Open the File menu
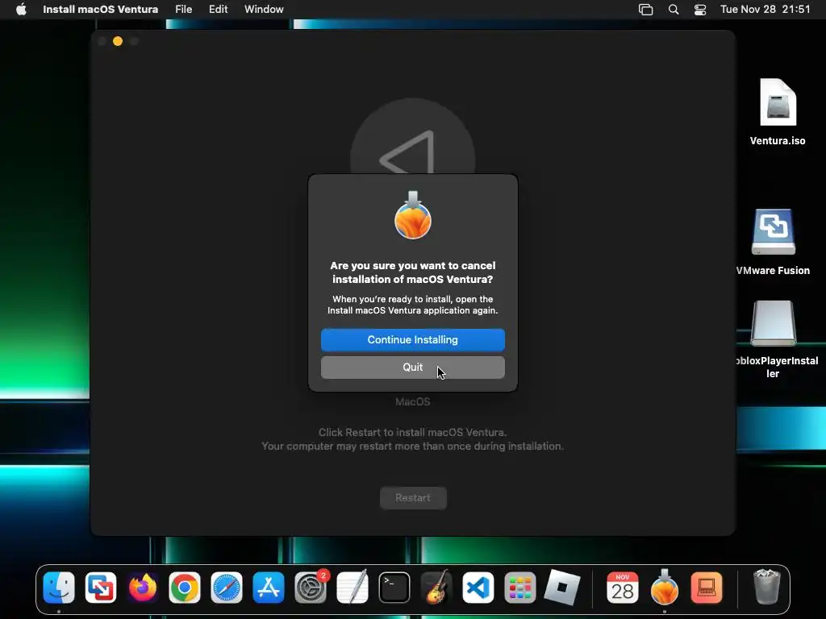Viewport: 826px width, 619px height. click(x=183, y=10)
